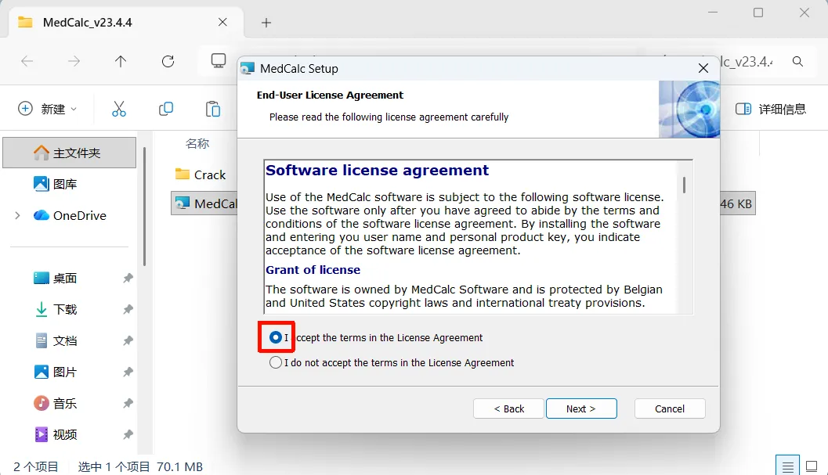Open the 新建 (New) dropdown in Explorer
This screenshot has height=475, width=828.
tap(48, 109)
